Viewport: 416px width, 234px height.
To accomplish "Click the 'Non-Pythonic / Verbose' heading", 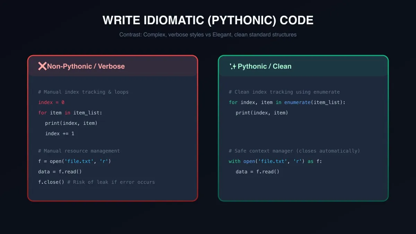I will [x=86, y=66].
